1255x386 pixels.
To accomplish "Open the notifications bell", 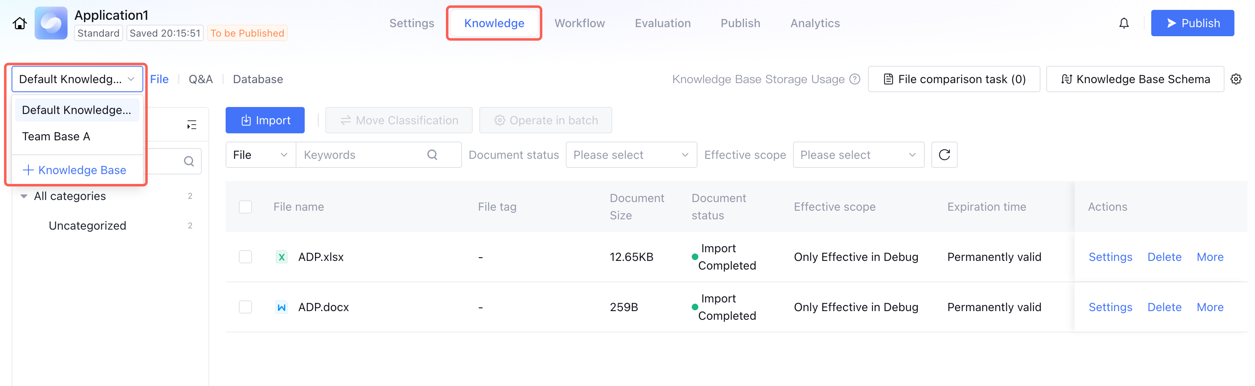I will tap(1124, 23).
